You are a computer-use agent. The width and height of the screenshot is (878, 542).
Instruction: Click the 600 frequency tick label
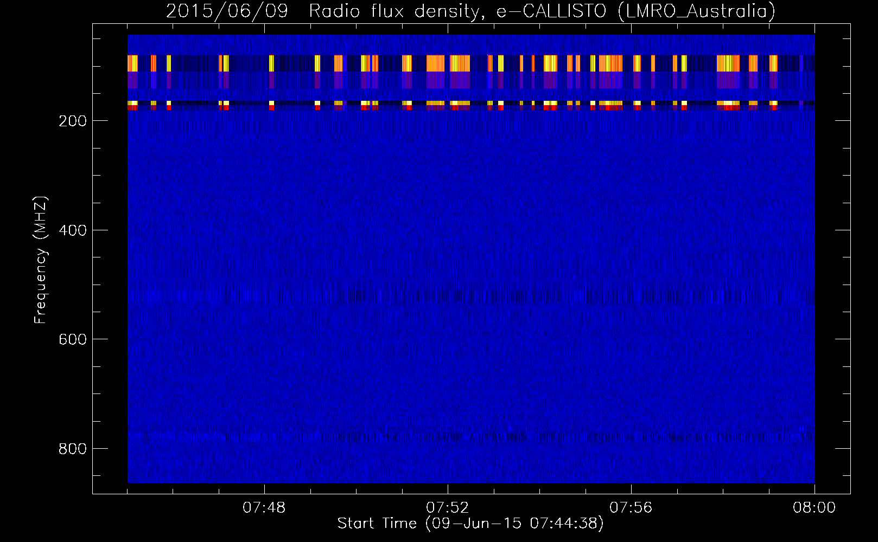[x=73, y=339]
